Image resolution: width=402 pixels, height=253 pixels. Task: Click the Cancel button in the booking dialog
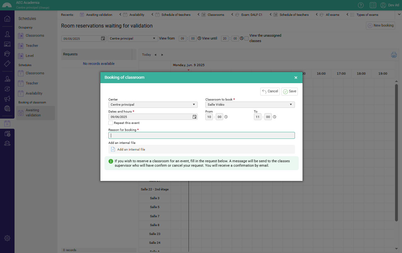[270, 91]
